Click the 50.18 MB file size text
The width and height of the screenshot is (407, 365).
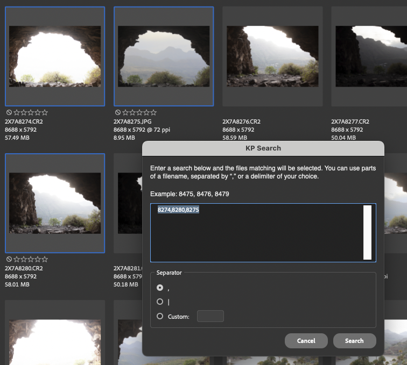tap(126, 284)
